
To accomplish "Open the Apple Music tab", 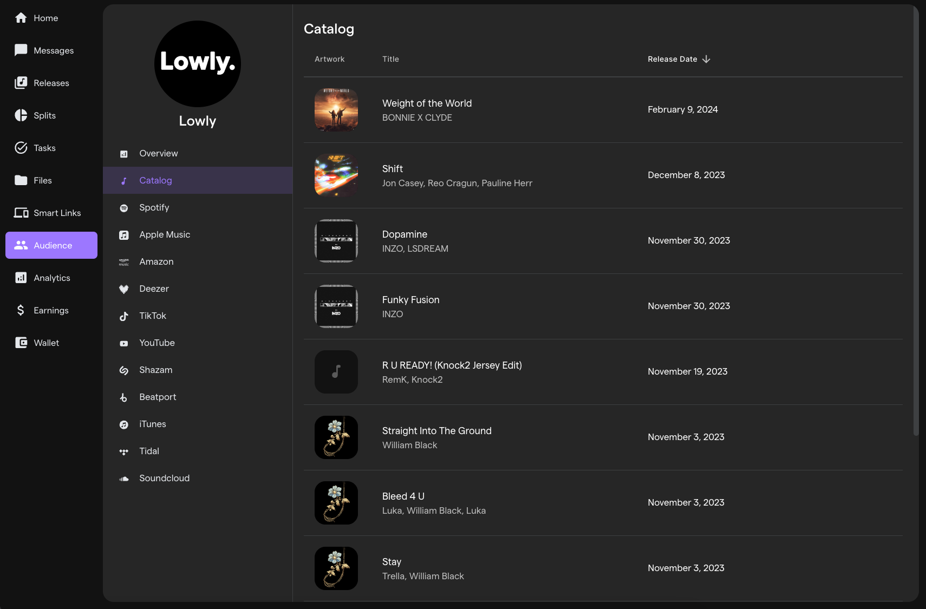I will (x=198, y=234).
